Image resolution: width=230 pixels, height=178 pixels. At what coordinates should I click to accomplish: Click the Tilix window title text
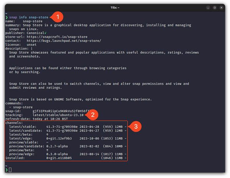coord(115,8)
